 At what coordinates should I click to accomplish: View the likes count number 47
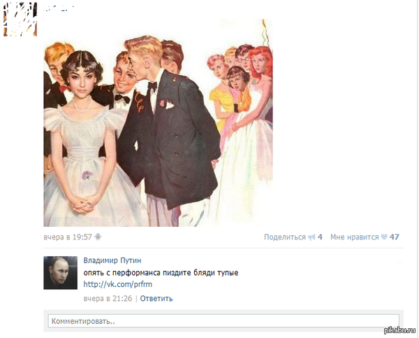coord(395,237)
